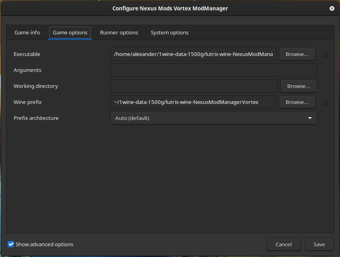Viewport: 340px width, 257px height.
Task: Browse for the Wine prefix folder
Action: point(297,102)
